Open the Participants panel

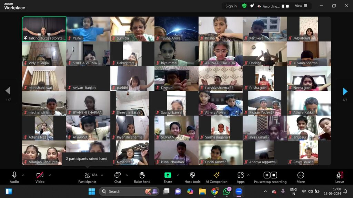coord(87,177)
